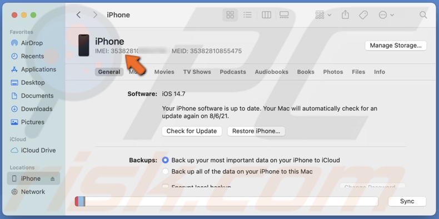
Task: Click the iCloud Drive cloud icon
Action: pyautogui.click(x=14, y=151)
